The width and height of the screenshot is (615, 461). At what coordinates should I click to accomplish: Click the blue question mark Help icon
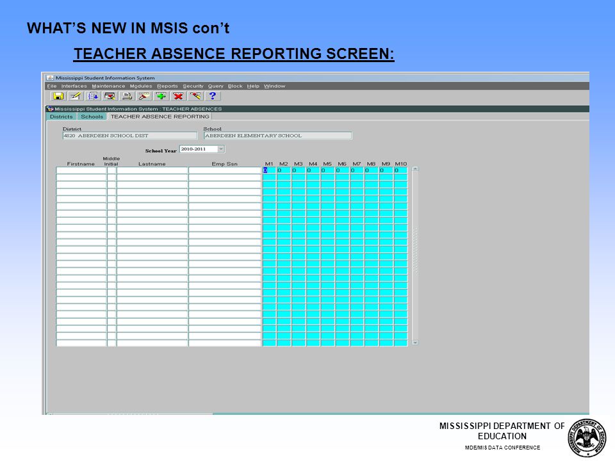[212, 96]
